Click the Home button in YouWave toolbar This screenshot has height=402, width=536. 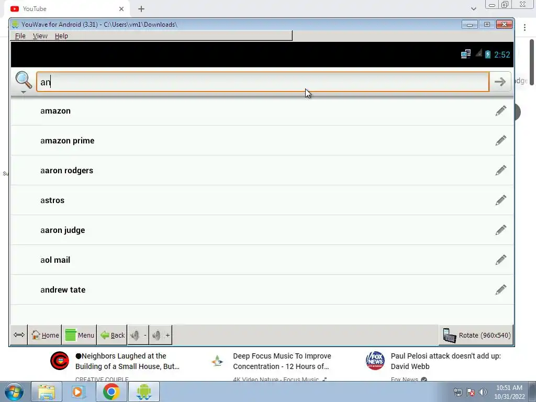(x=45, y=335)
